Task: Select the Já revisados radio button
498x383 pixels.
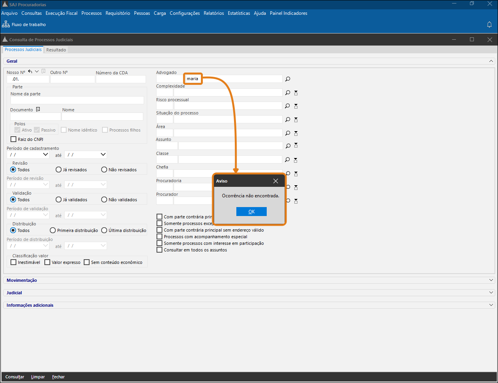Action: point(59,170)
